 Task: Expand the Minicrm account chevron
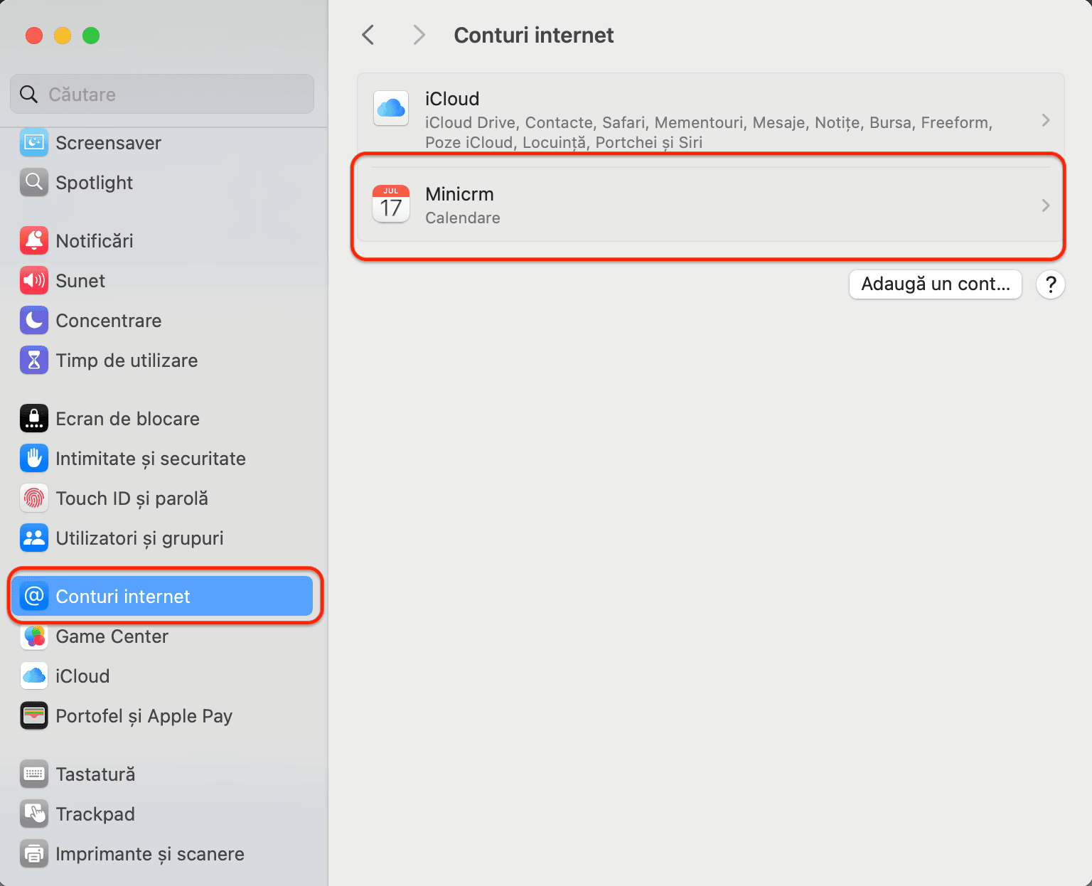pos(1045,206)
